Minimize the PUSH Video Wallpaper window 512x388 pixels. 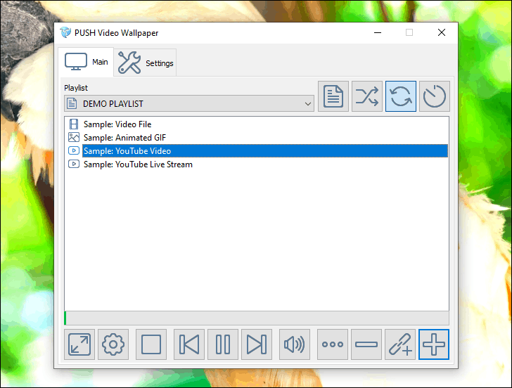point(378,32)
